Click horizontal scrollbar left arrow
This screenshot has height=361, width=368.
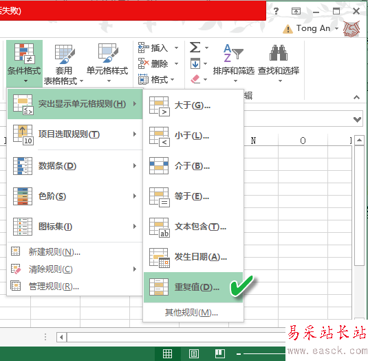point(61,338)
